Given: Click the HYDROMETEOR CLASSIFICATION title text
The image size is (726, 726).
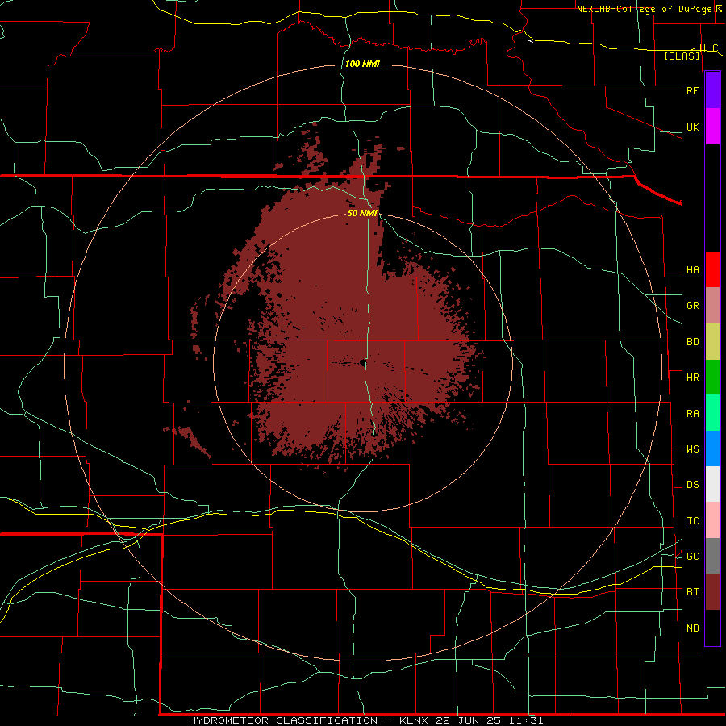Looking at the screenshot, I should (283, 720).
